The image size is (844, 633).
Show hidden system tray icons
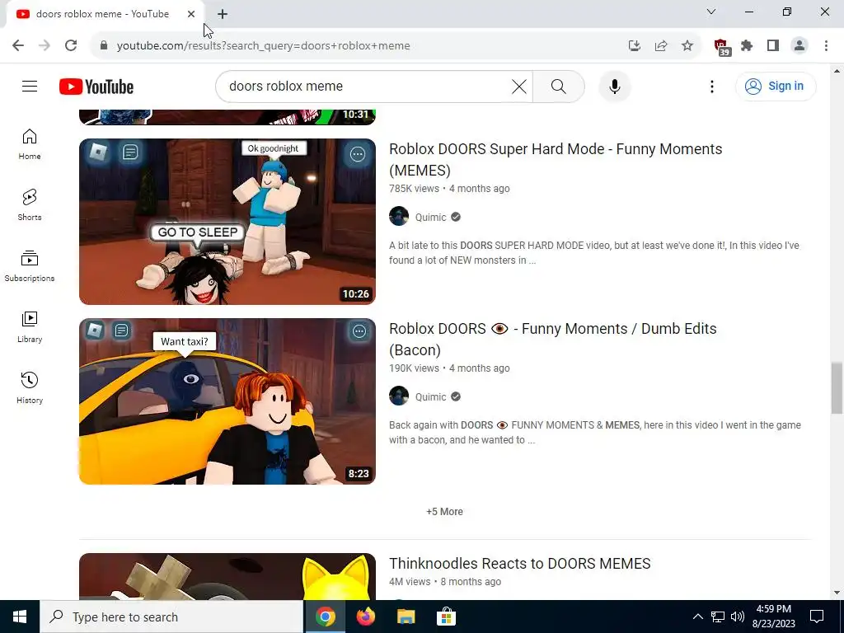(697, 617)
